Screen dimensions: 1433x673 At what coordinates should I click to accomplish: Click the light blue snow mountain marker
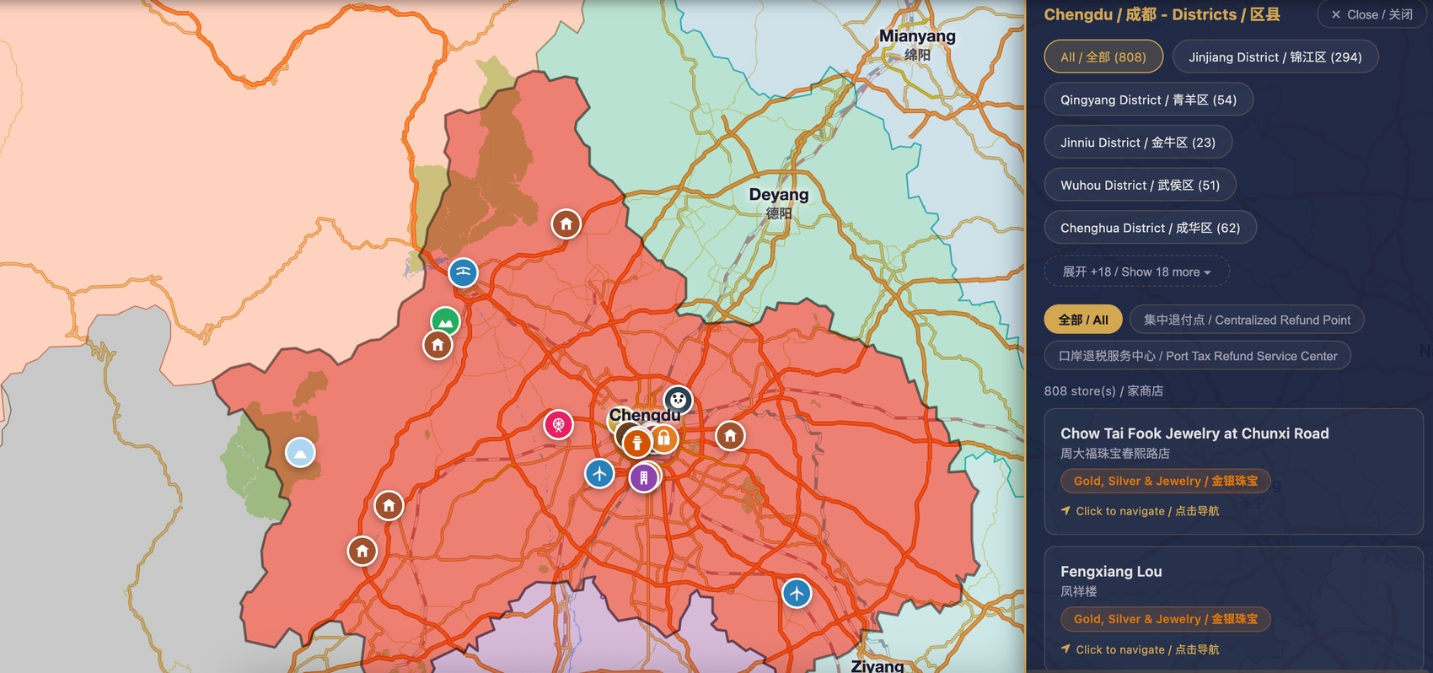coord(300,453)
